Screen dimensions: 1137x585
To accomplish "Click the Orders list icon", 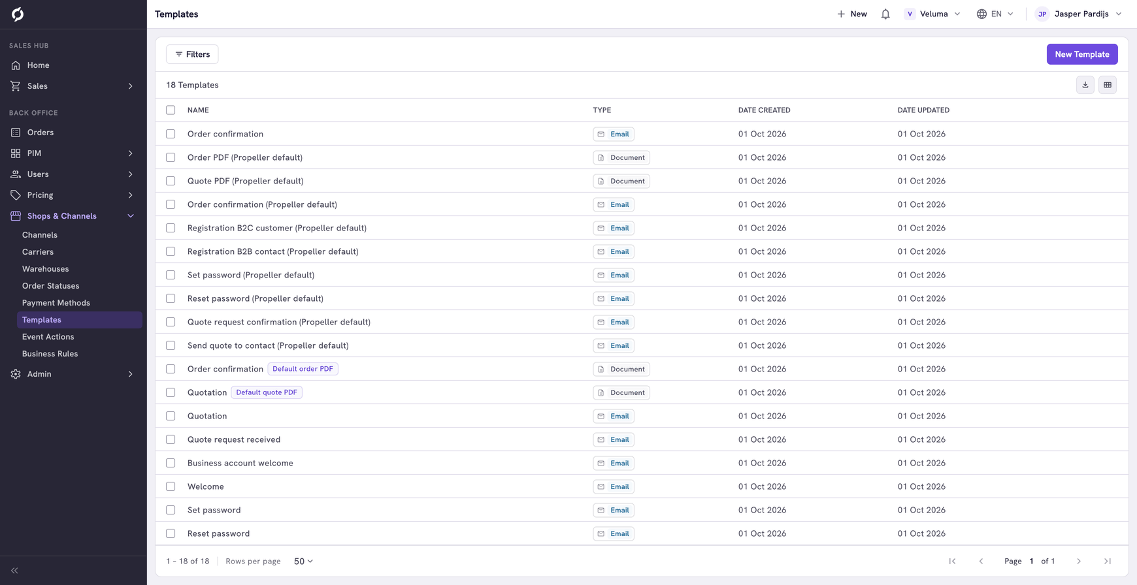I will pyautogui.click(x=16, y=133).
